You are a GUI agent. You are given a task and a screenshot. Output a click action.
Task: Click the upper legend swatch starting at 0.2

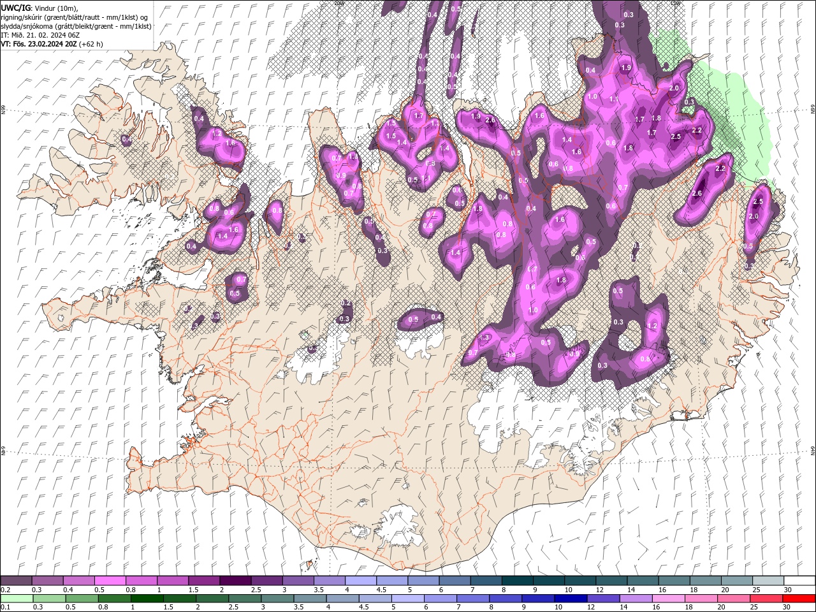[16, 581]
